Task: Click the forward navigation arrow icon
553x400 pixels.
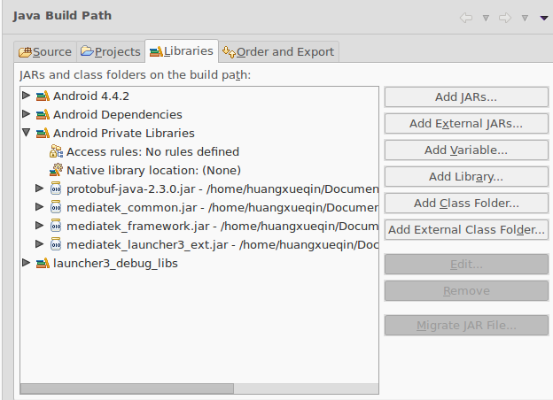Action: [x=505, y=18]
